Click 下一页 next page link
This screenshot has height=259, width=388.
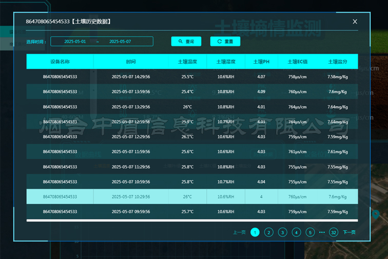[x=349, y=232]
